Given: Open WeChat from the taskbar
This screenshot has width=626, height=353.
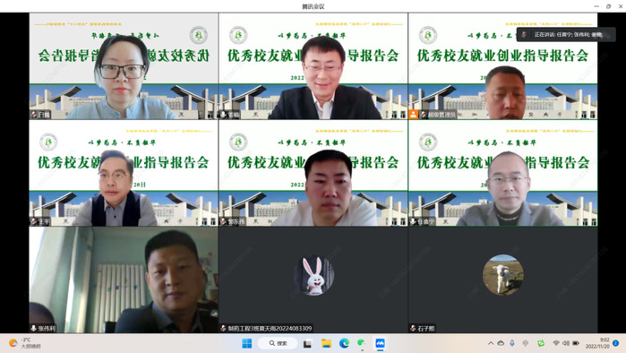Looking at the screenshot, I should [362, 343].
